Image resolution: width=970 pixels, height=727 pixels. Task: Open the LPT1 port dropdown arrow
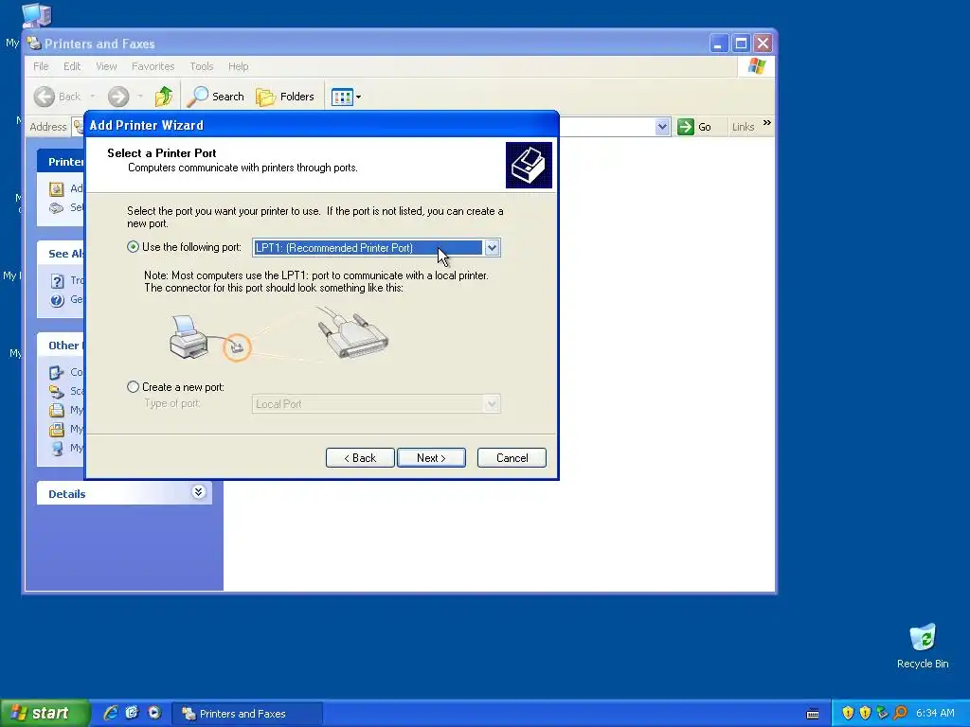click(x=492, y=248)
